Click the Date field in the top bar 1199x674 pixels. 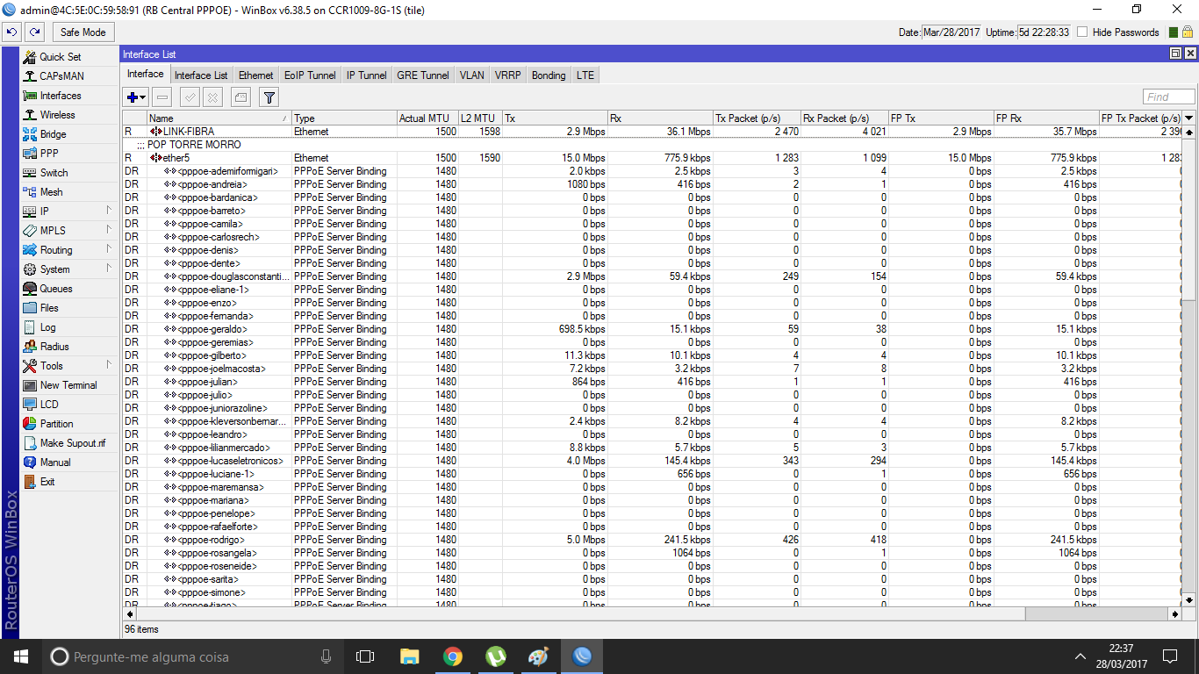click(x=952, y=32)
